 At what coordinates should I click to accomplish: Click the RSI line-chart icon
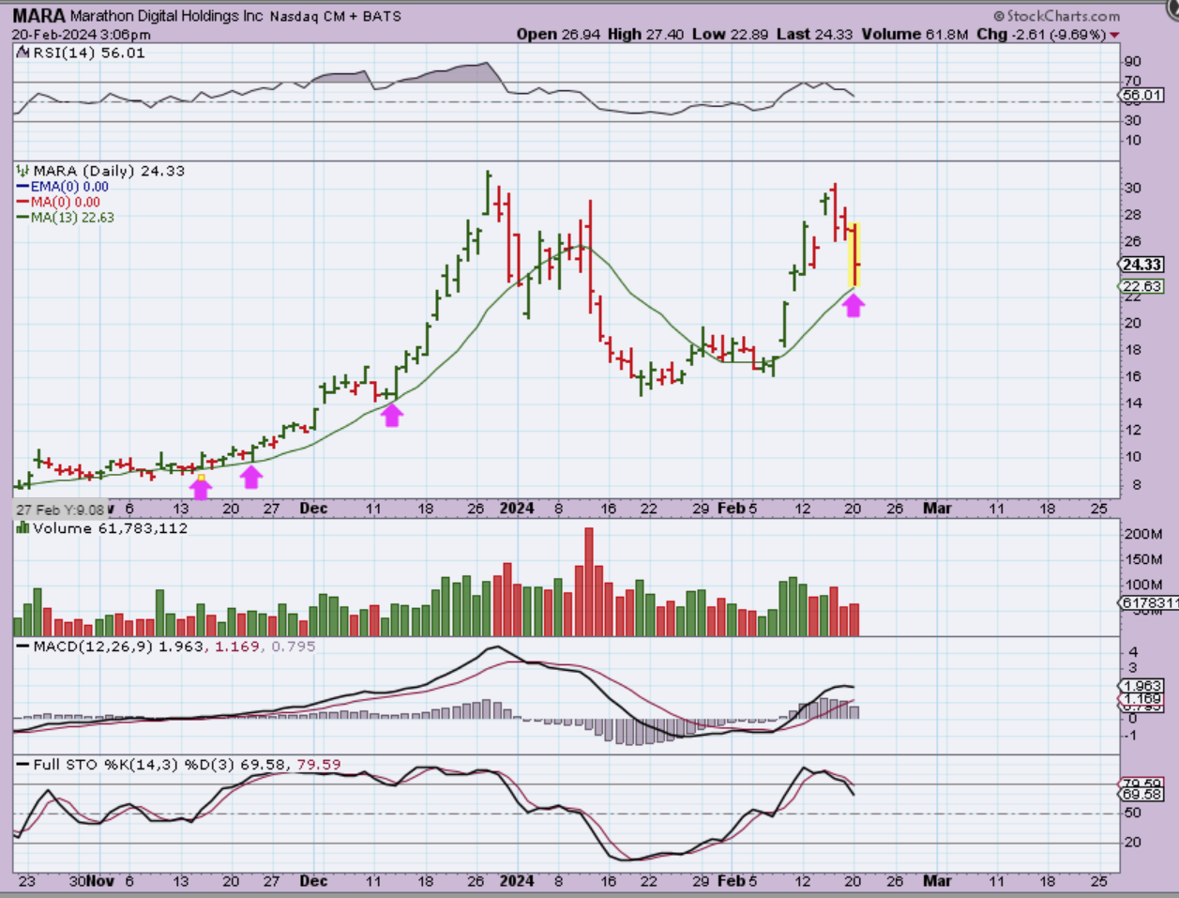click(24, 53)
